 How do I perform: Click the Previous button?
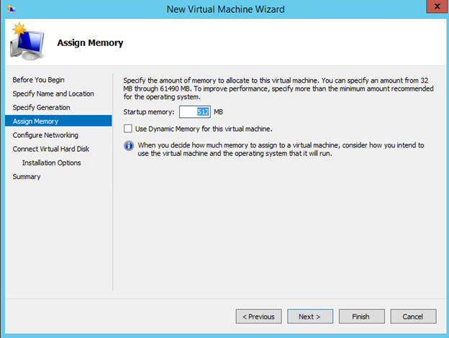click(x=258, y=316)
